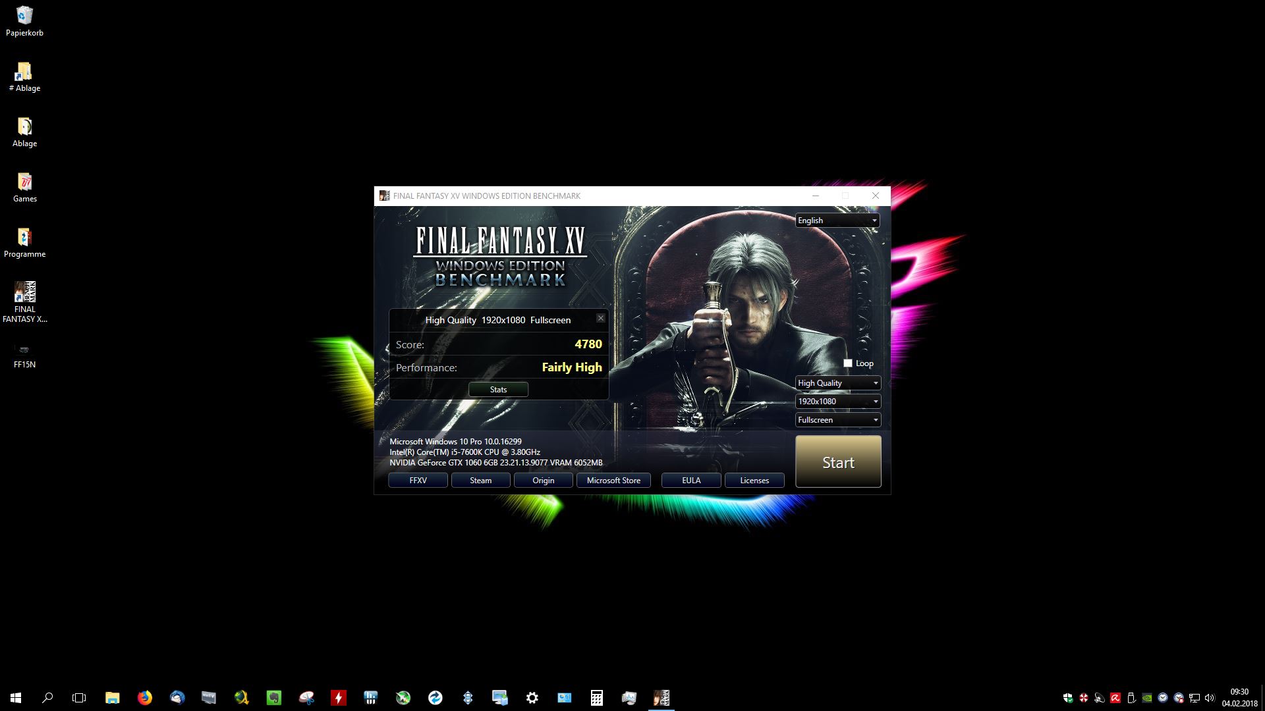Select the Games desktop folder

[x=24, y=187]
